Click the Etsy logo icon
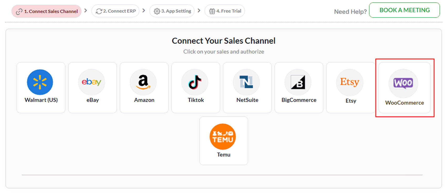448x194 pixels. (350, 82)
